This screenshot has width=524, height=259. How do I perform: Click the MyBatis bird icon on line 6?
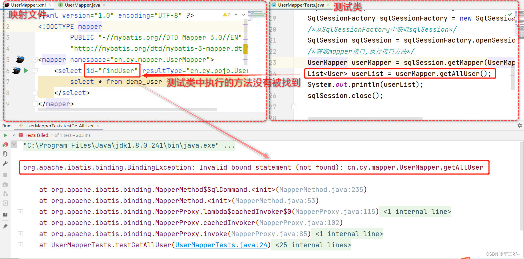click(17, 71)
